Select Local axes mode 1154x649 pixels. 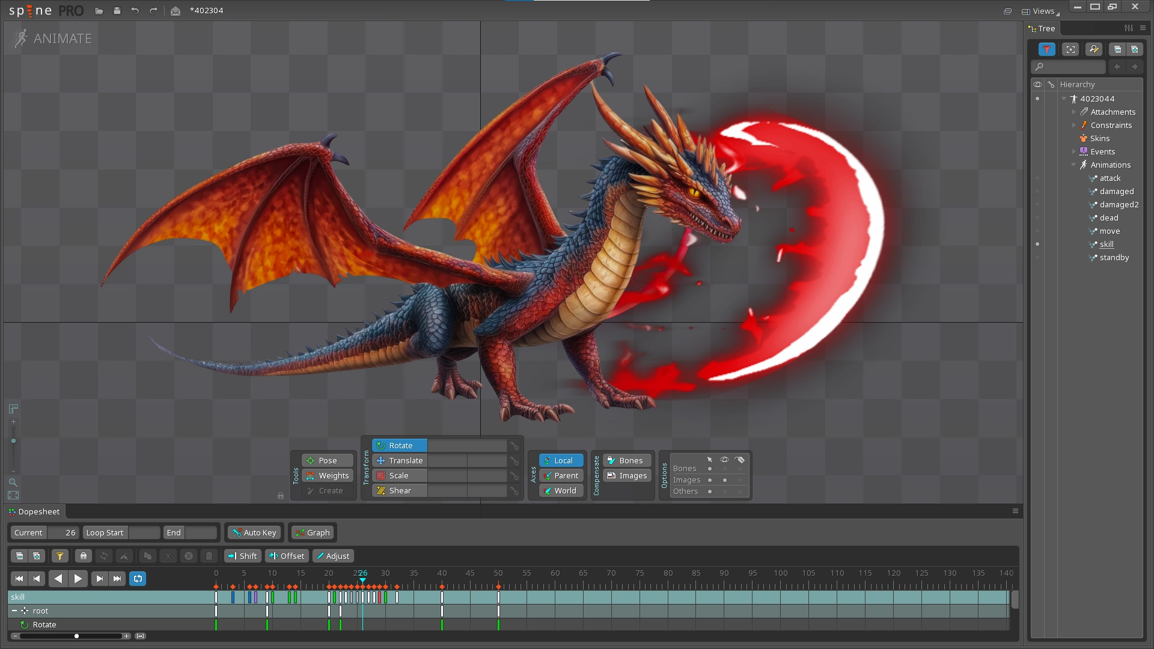561,460
